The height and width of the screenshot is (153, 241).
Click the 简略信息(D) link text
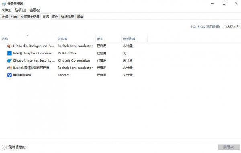17,147
